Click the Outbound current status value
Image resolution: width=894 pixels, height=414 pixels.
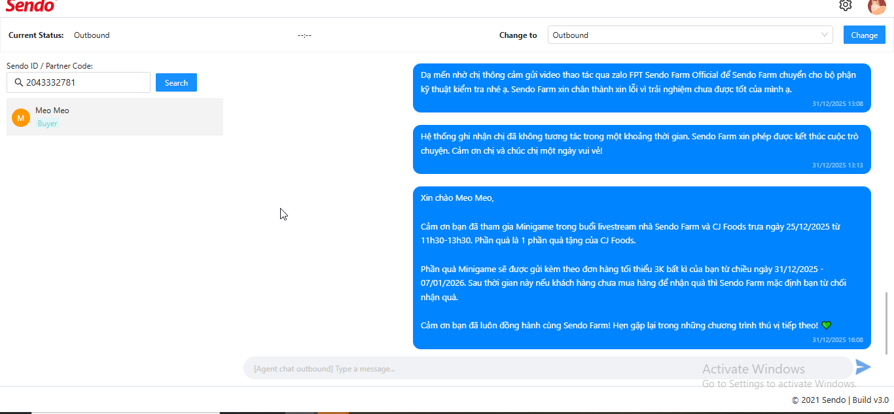click(x=92, y=35)
